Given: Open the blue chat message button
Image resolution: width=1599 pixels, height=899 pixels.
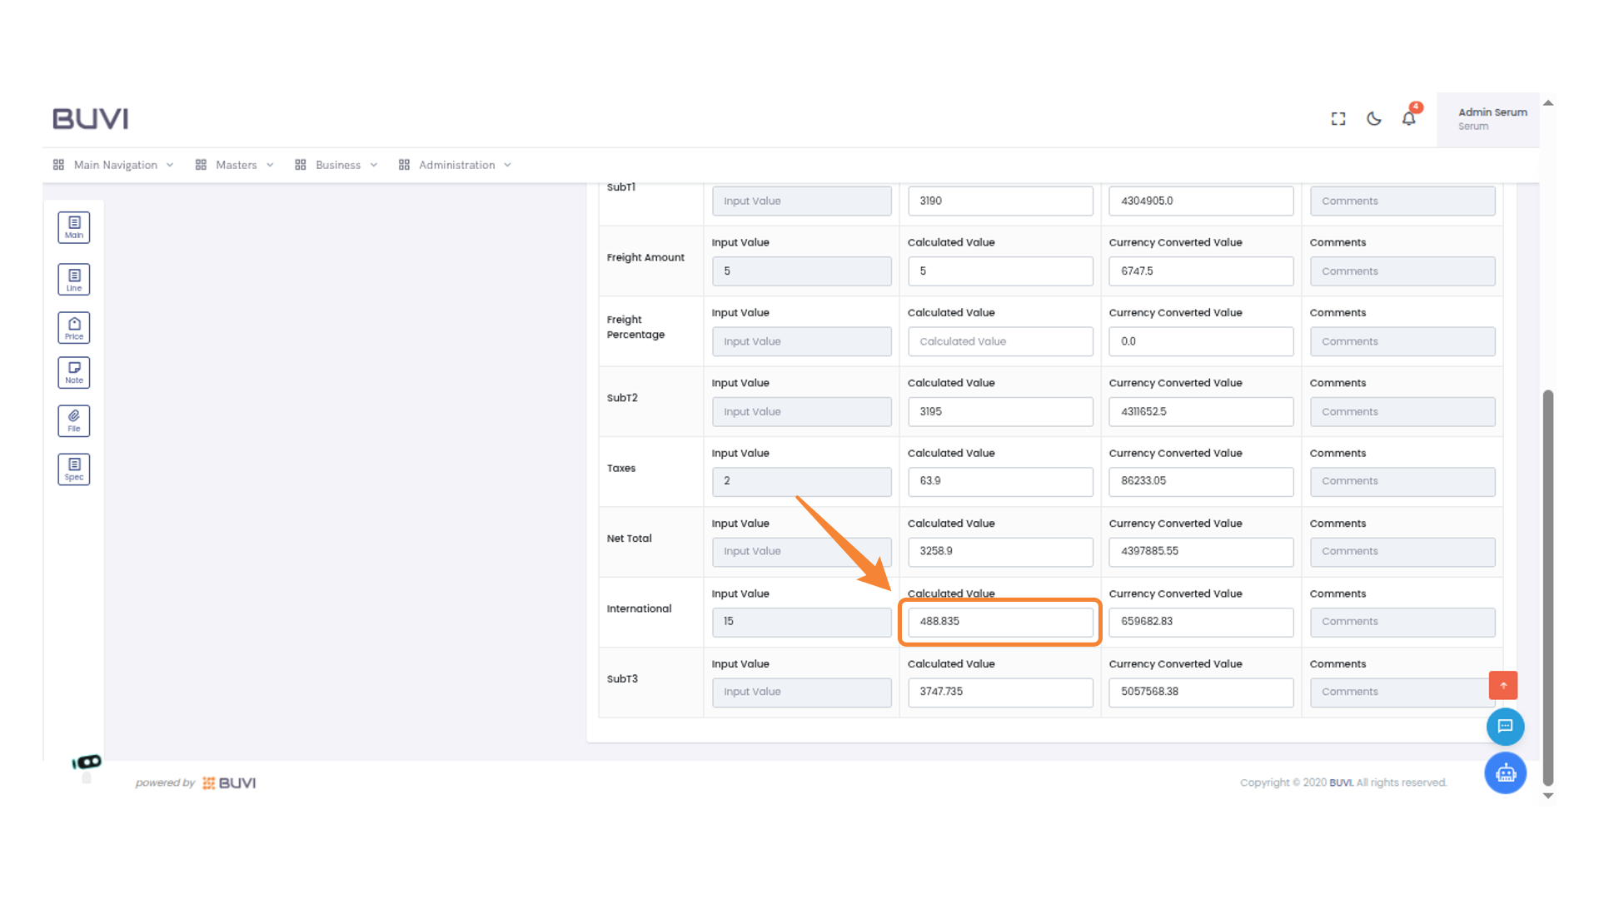Looking at the screenshot, I should [1505, 727].
